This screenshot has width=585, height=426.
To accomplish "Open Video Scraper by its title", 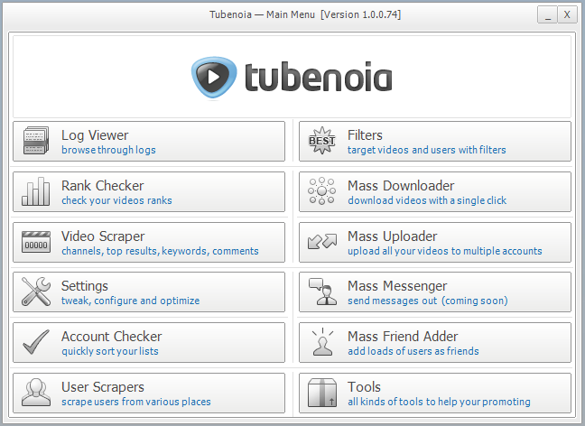I will [103, 236].
